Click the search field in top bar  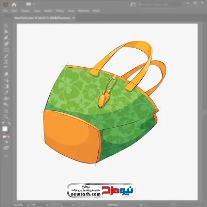[x=160, y=4]
